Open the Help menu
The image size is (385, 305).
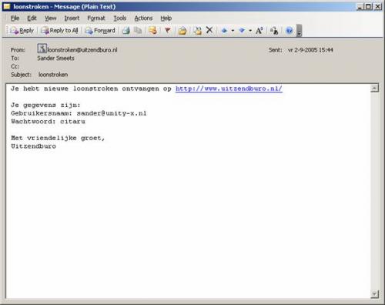pos(166,18)
